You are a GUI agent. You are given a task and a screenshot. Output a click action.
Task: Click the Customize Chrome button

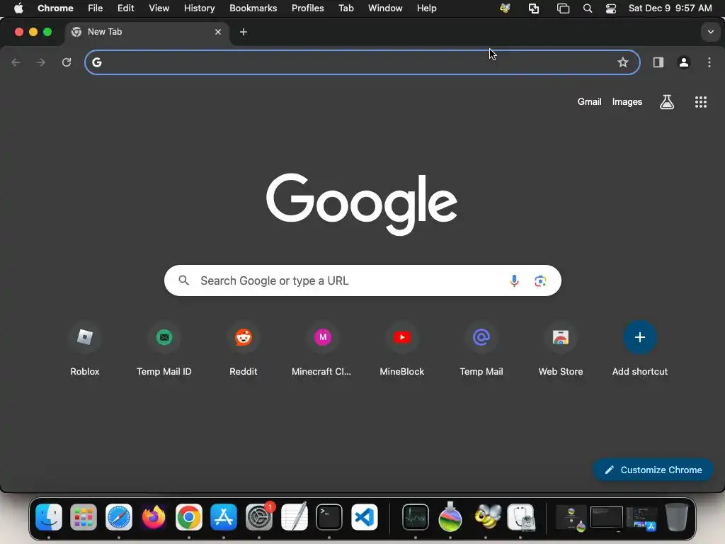coord(653,470)
